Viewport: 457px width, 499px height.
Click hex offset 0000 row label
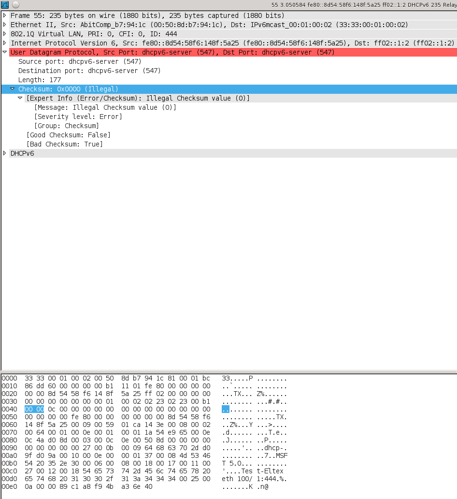[x=10, y=379]
